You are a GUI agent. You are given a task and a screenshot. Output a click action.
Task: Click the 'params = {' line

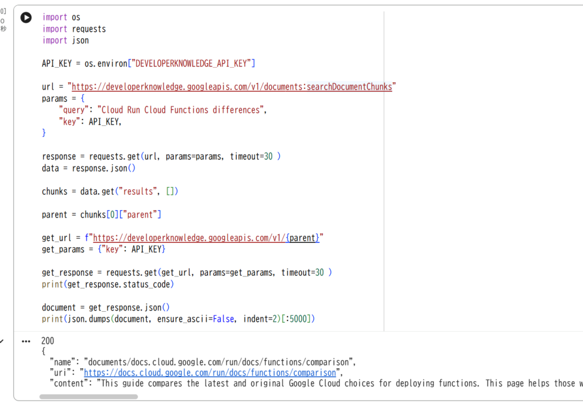click(63, 99)
